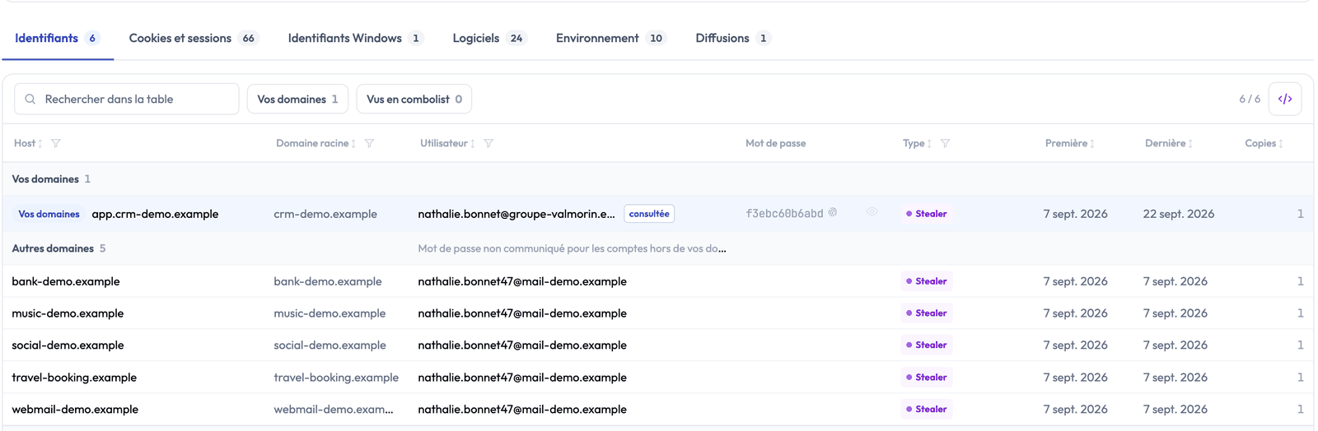Open the Type column filter icon
The image size is (1318, 431).
coord(945,143)
